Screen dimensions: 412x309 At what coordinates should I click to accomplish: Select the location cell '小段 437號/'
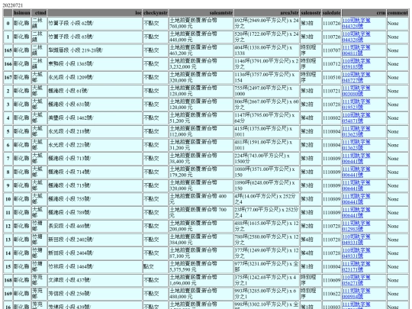95,280
